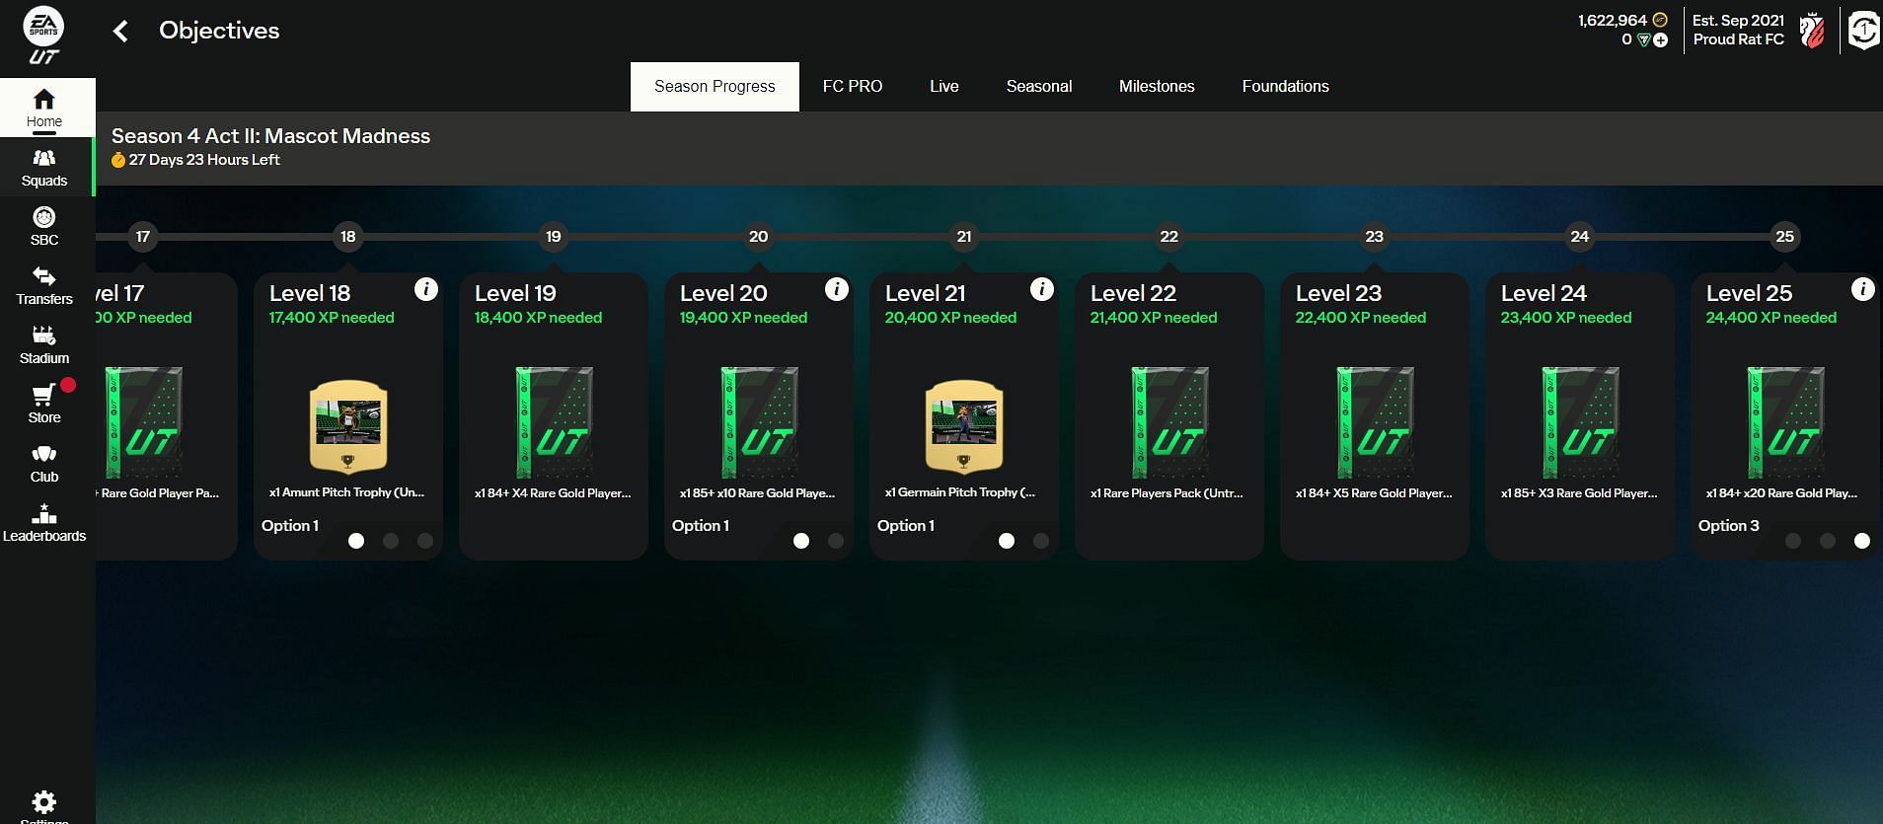
Task: Select second option dot on Level 18
Action: (x=391, y=541)
